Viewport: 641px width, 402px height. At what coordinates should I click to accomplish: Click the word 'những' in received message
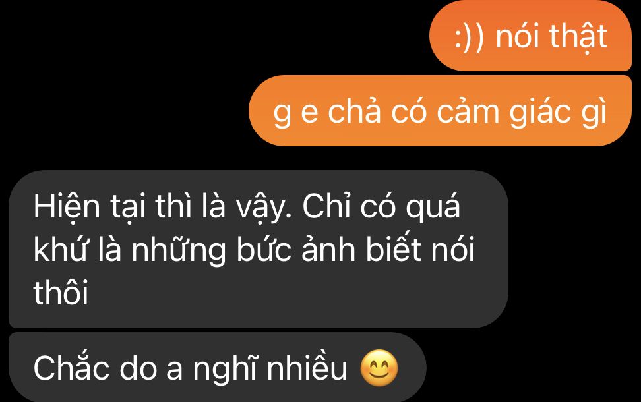coord(179,250)
